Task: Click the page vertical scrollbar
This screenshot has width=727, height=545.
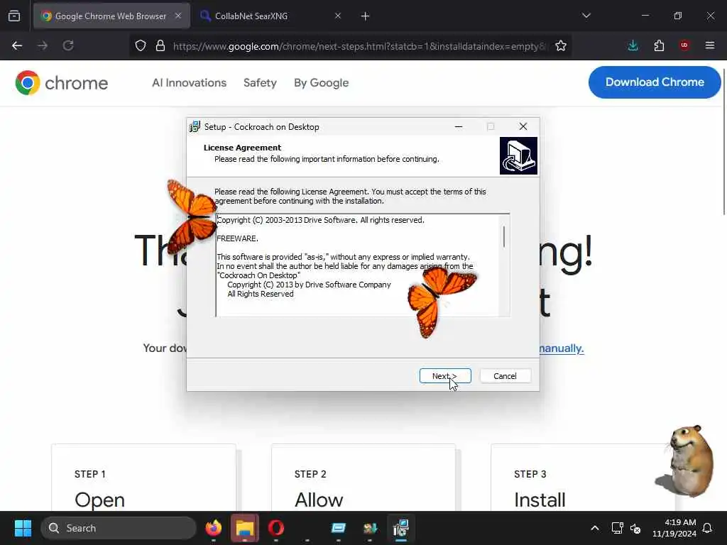Action: click(x=723, y=141)
